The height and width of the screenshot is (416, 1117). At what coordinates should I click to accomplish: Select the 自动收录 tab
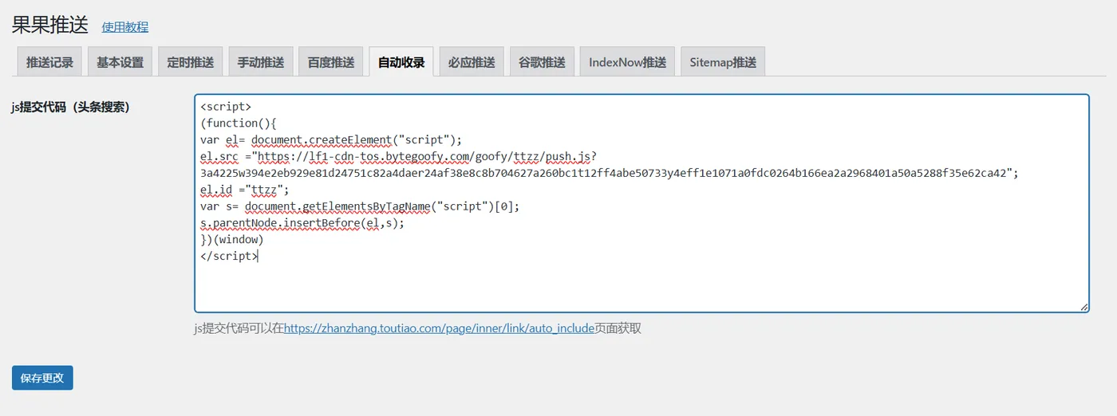pos(401,61)
